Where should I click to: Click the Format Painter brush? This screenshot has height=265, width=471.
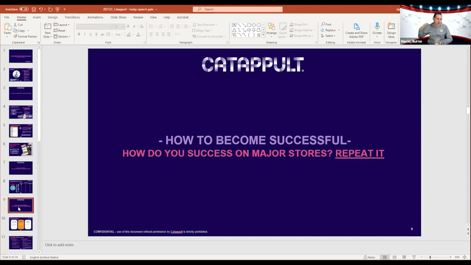point(25,37)
